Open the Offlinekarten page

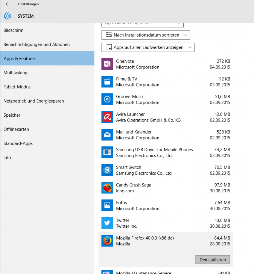pyautogui.click(x=47, y=129)
